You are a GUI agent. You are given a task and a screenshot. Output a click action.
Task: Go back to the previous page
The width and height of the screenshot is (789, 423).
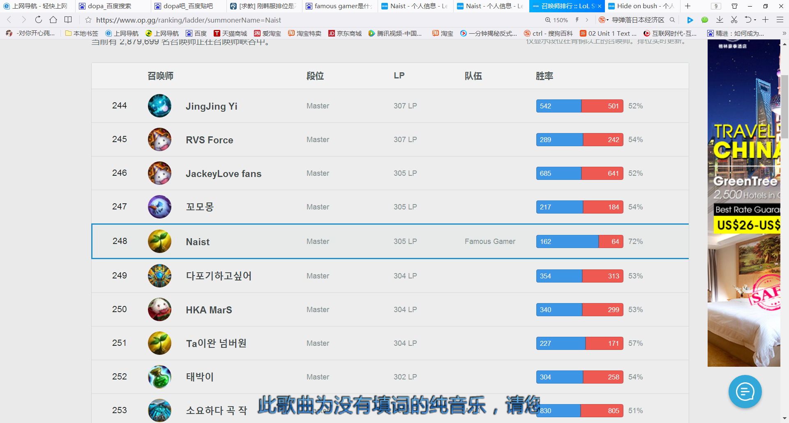click(9, 20)
